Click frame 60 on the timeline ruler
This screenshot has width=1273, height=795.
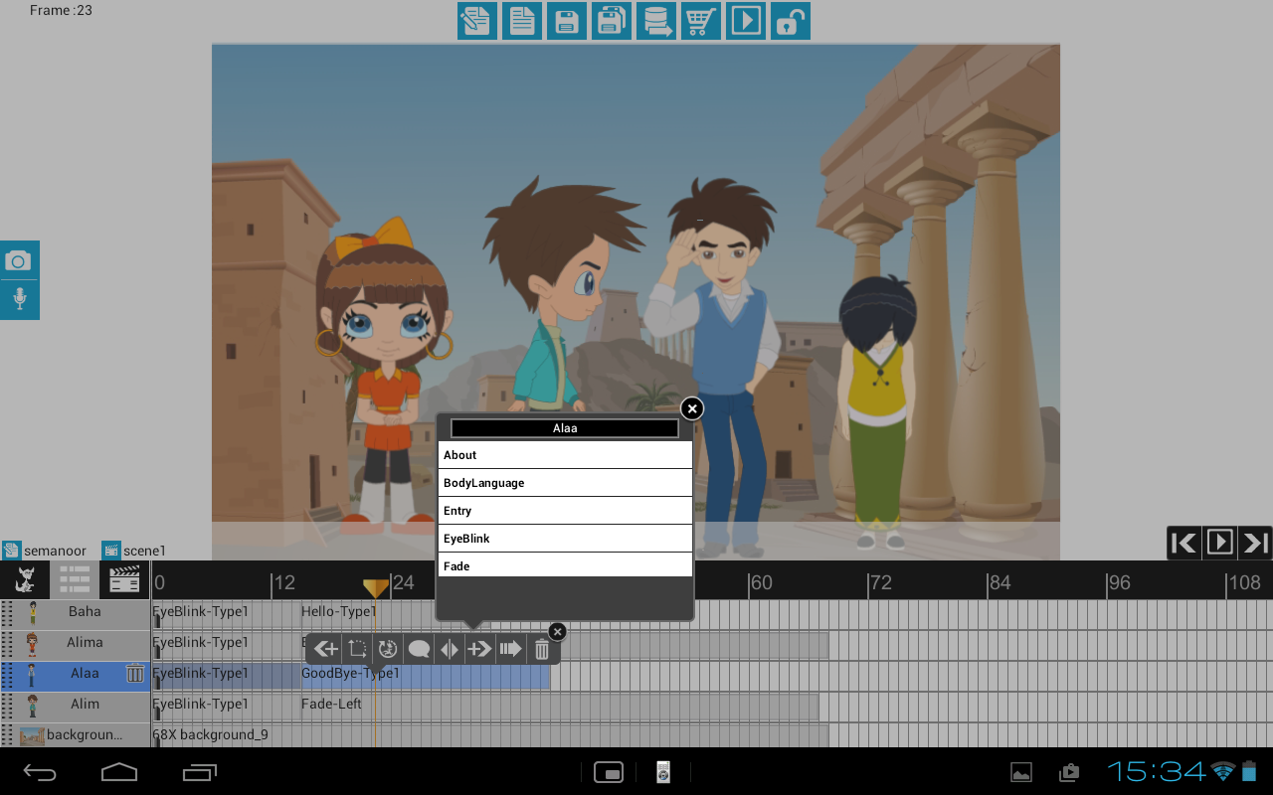[761, 583]
